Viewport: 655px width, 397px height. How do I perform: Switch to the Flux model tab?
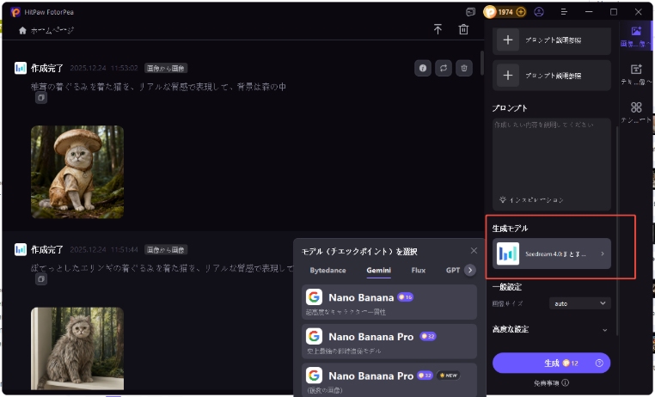[x=418, y=270]
